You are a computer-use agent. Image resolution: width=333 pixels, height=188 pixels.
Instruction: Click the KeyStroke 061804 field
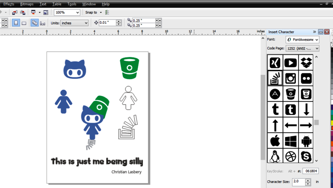click(x=311, y=171)
